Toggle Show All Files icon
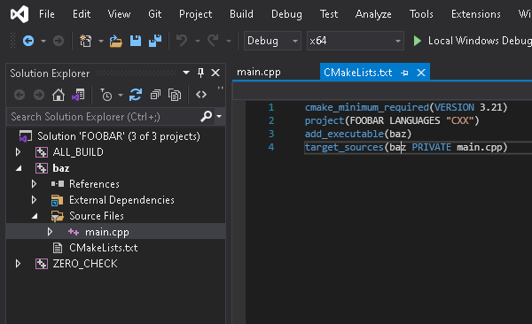Screen dimensions: 532x324 click(175, 95)
